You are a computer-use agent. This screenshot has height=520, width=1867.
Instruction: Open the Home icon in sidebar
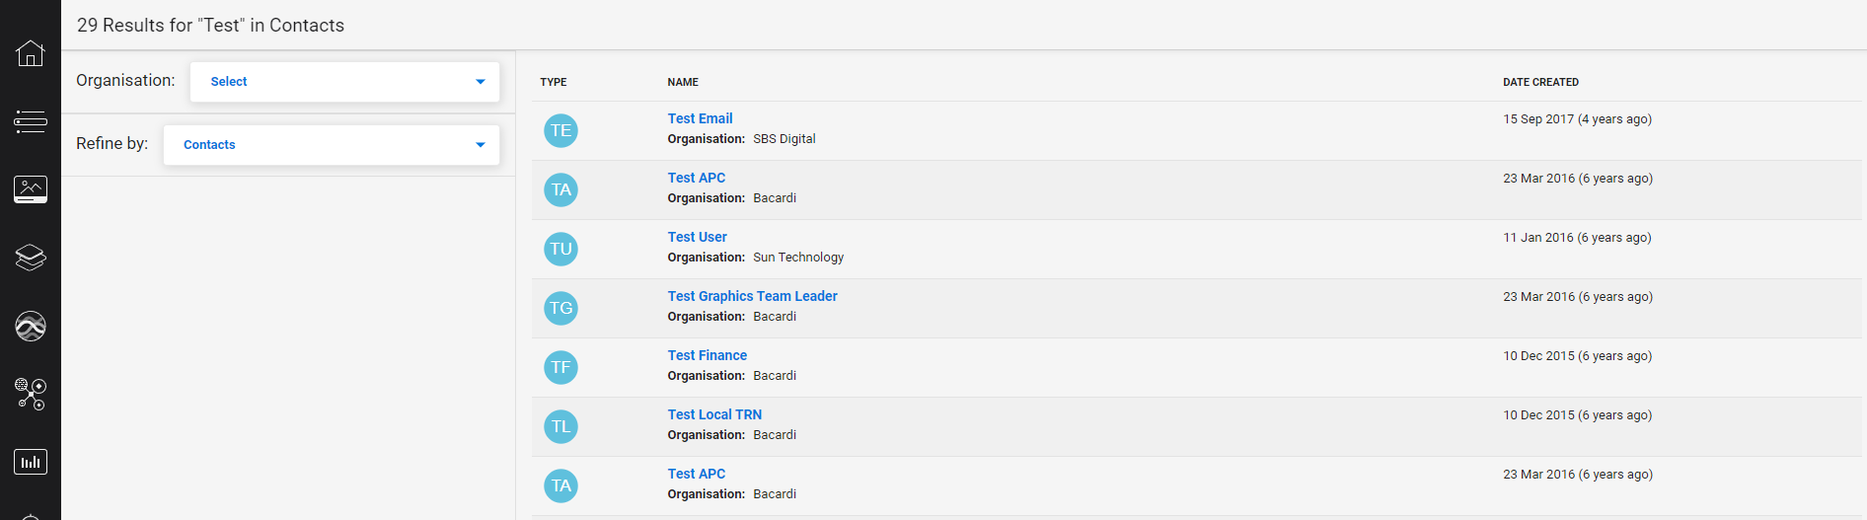31,53
